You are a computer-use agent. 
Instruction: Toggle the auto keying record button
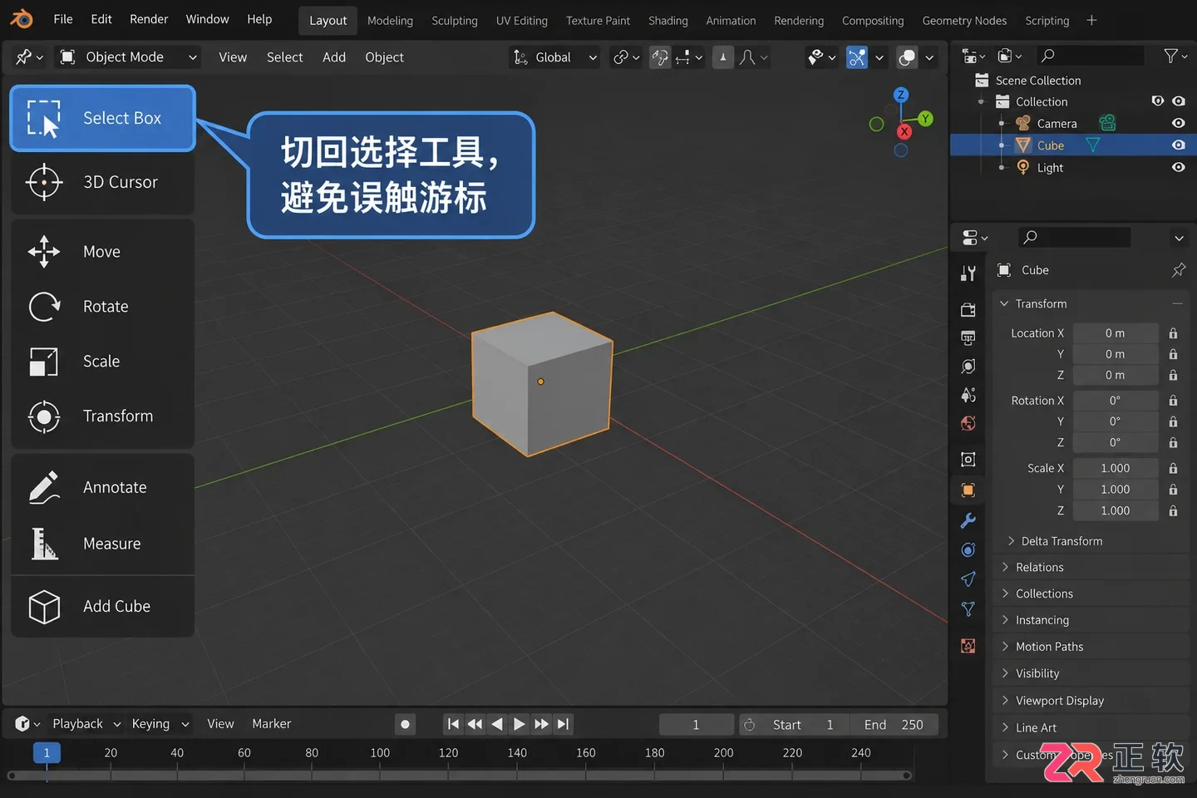click(405, 724)
